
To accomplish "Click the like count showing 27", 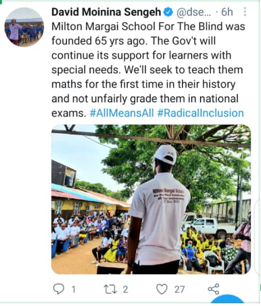I will click(179, 289).
